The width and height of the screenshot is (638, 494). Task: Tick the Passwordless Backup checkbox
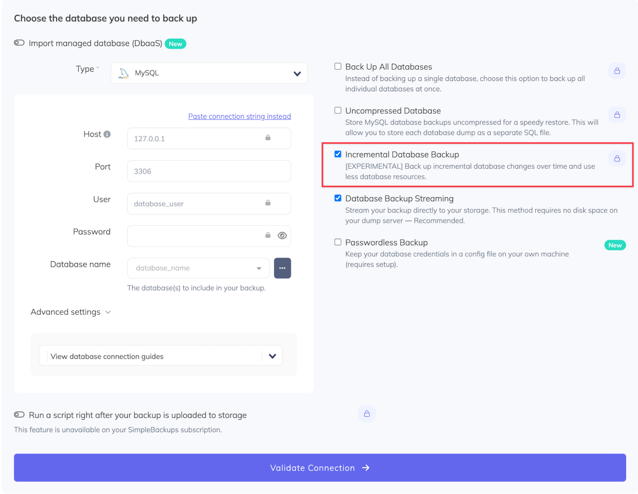(338, 242)
